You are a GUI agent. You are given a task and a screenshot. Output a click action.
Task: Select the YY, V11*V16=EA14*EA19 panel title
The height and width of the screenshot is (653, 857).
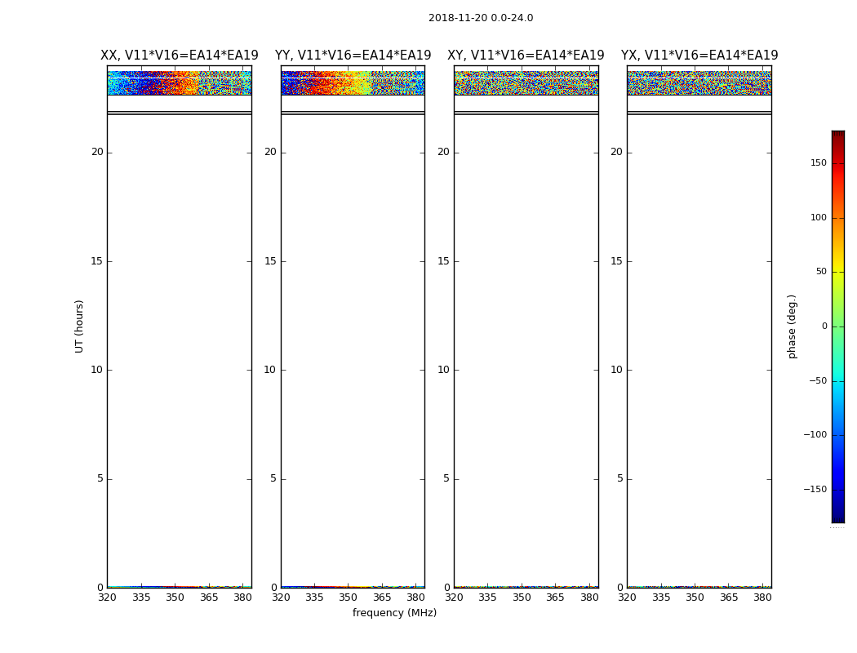coord(353,56)
